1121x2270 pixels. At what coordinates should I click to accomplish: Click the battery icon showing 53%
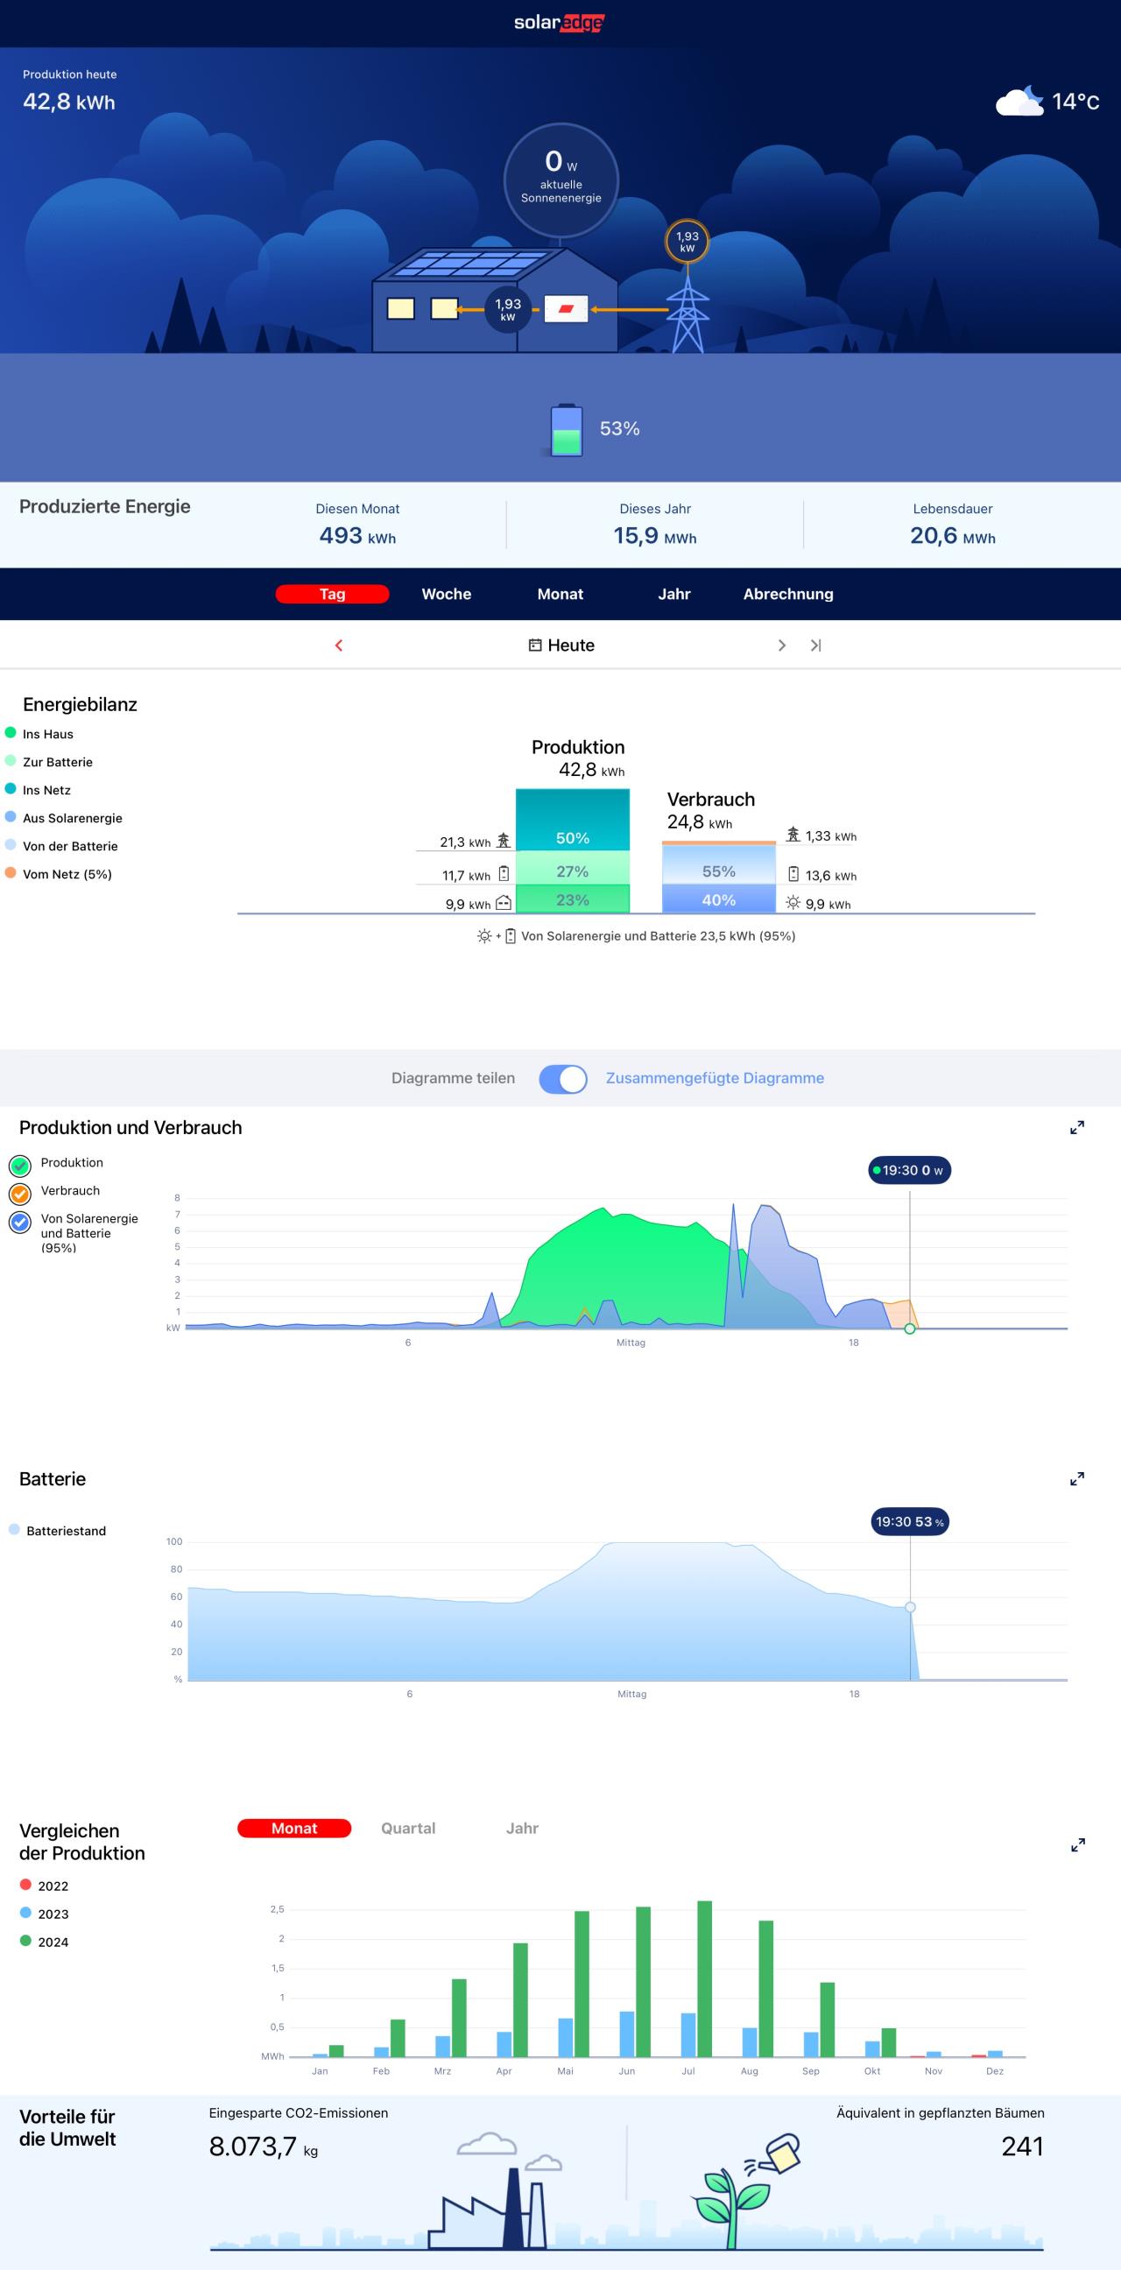coord(566,429)
